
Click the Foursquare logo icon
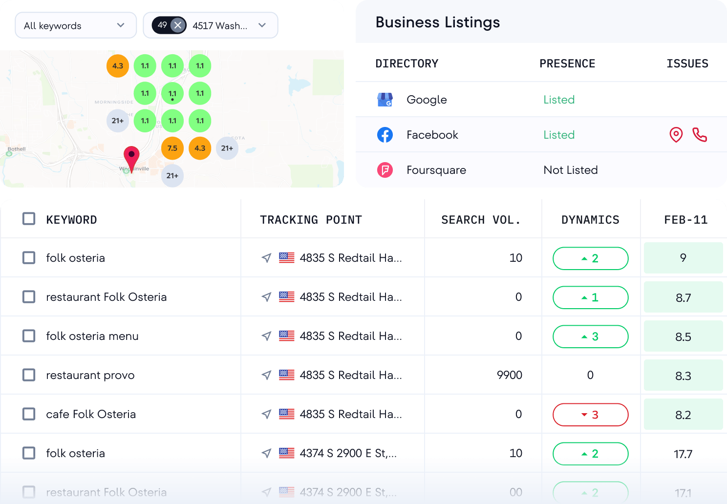pos(385,170)
